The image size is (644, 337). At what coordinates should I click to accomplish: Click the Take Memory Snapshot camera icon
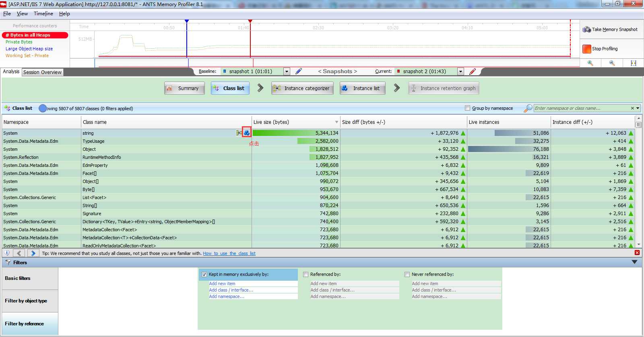[586, 29]
